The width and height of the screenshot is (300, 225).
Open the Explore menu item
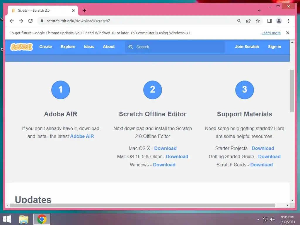click(x=68, y=47)
